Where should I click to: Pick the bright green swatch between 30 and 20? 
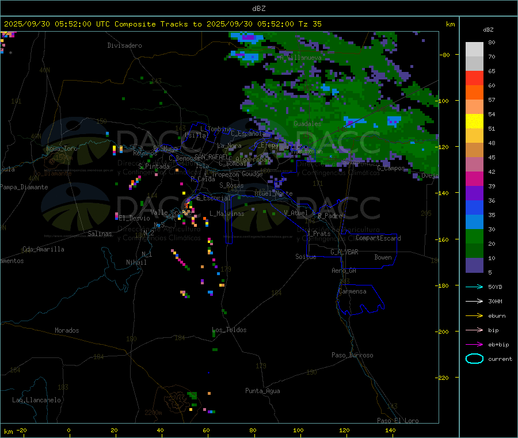click(x=474, y=236)
